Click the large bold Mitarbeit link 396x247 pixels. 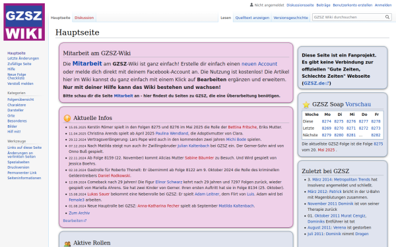click(87, 63)
